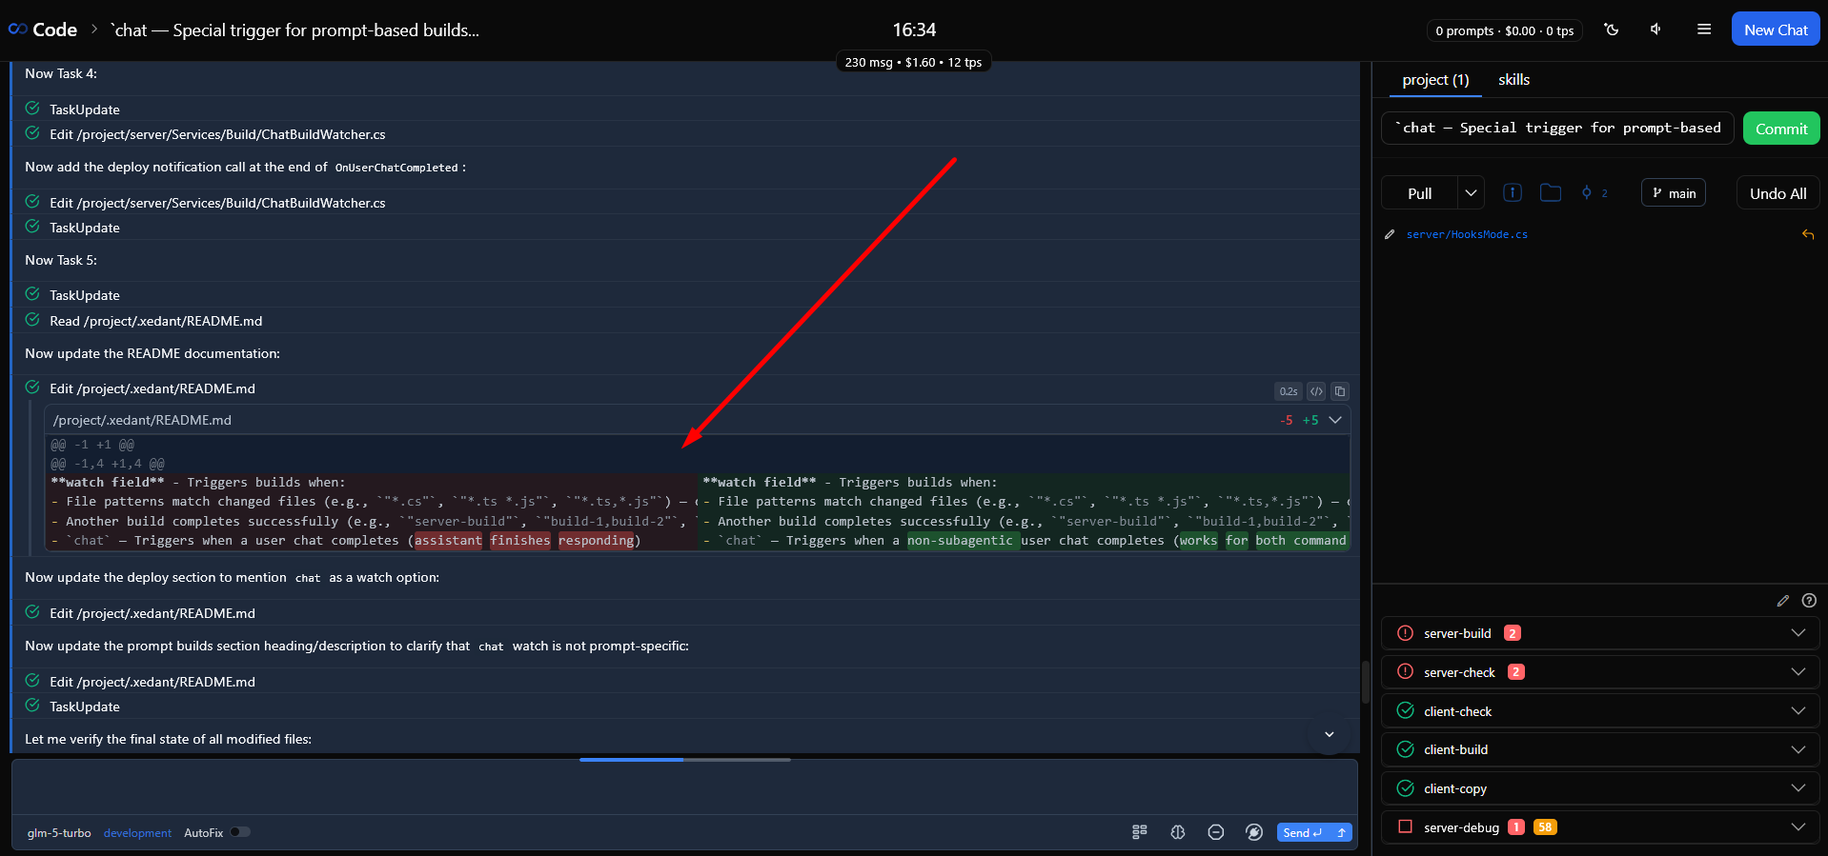Click the green Commit button
This screenshot has height=856, width=1828.
coord(1781,129)
